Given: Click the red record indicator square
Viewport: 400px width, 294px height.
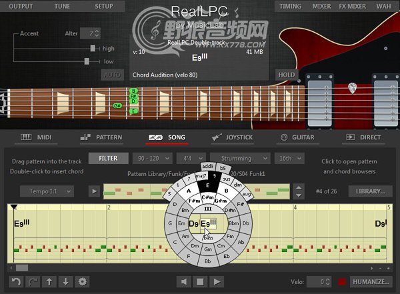Looking at the screenshot, I should pyautogui.click(x=342, y=282).
